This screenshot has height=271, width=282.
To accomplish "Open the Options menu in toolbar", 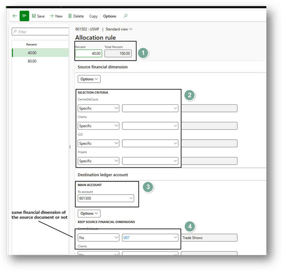I will tap(110, 16).
